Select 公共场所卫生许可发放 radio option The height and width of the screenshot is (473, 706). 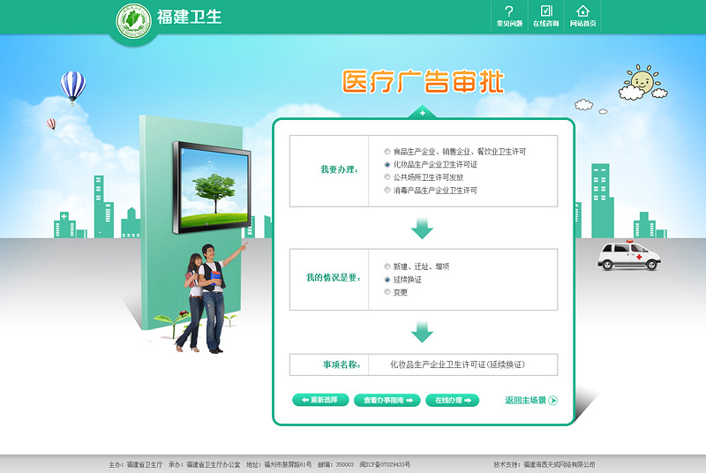click(x=387, y=177)
